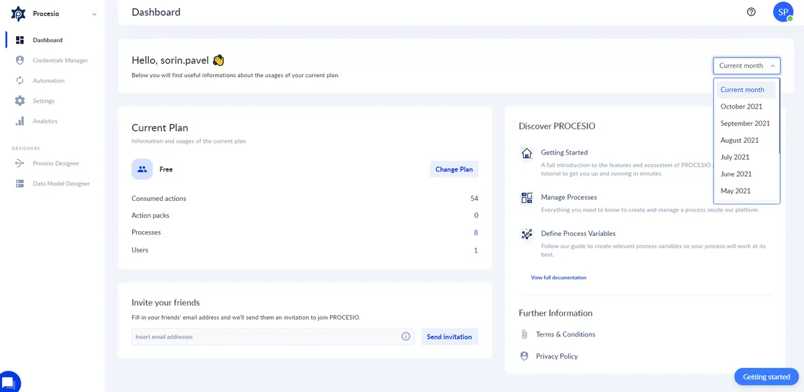804x392 pixels.
Task: Open Credentials Manager from sidebar
Action: (x=60, y=60)
